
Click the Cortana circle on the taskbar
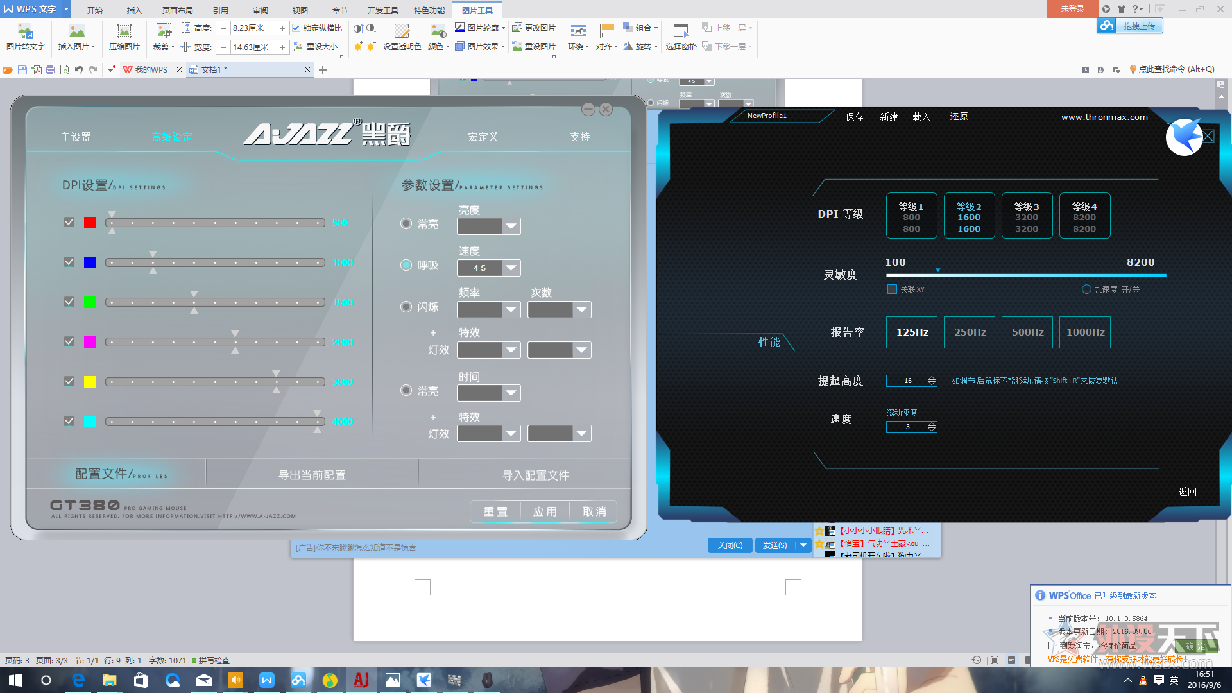tap(46, 680)
